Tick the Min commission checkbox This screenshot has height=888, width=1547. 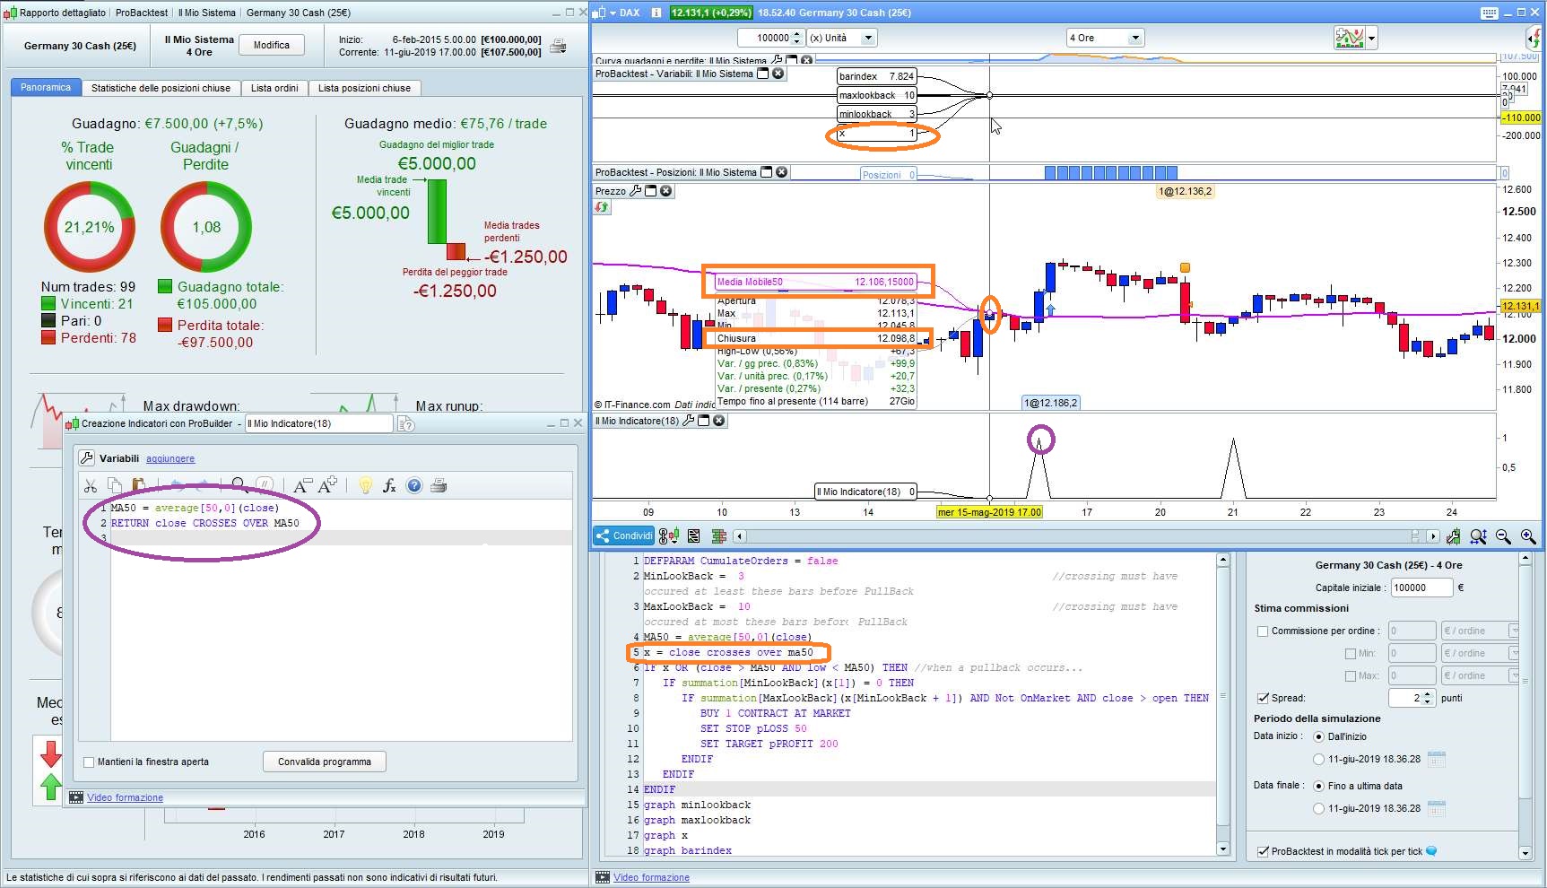[x=1351, y=654]
